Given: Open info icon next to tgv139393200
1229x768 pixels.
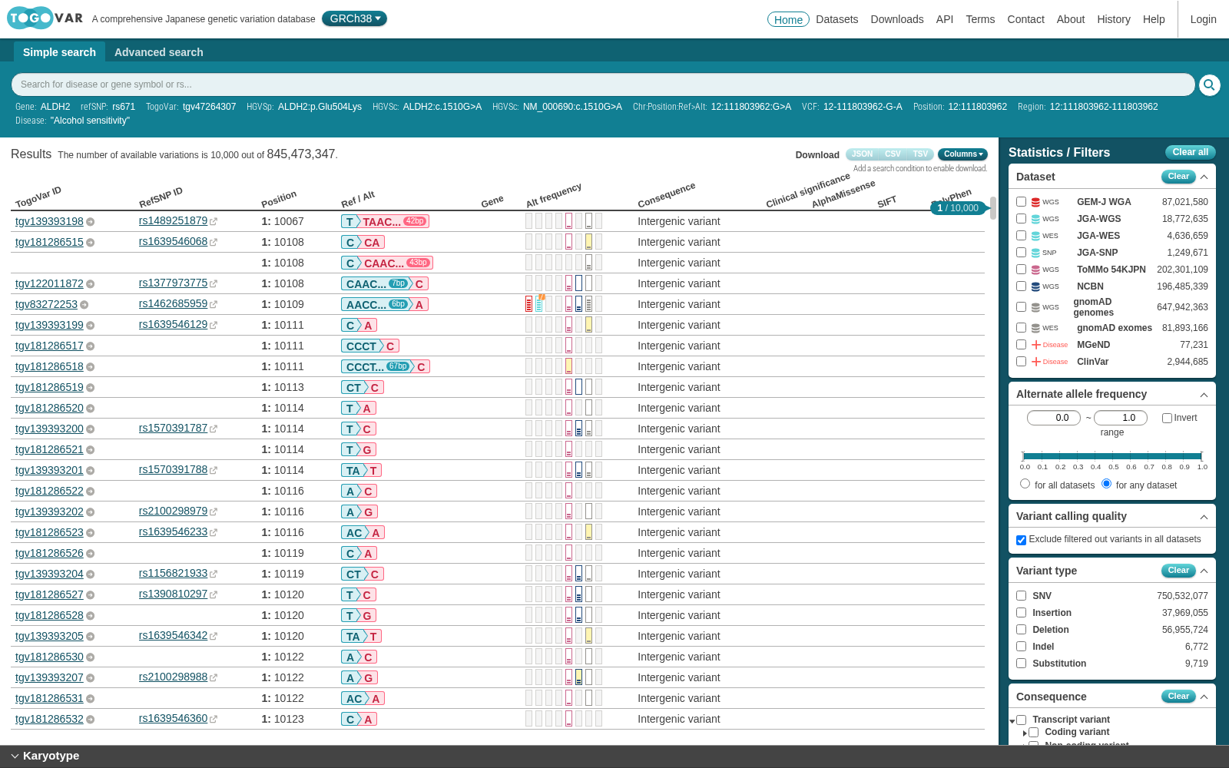Looking at the screenshot, I should (x=91, y=429).
